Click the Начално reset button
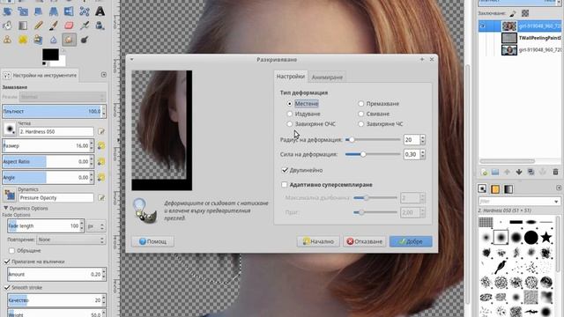 pos(318,241)
